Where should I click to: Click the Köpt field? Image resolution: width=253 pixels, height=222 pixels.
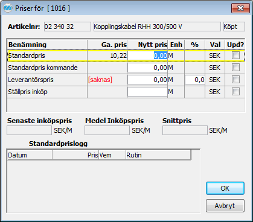tap(234, 27)
